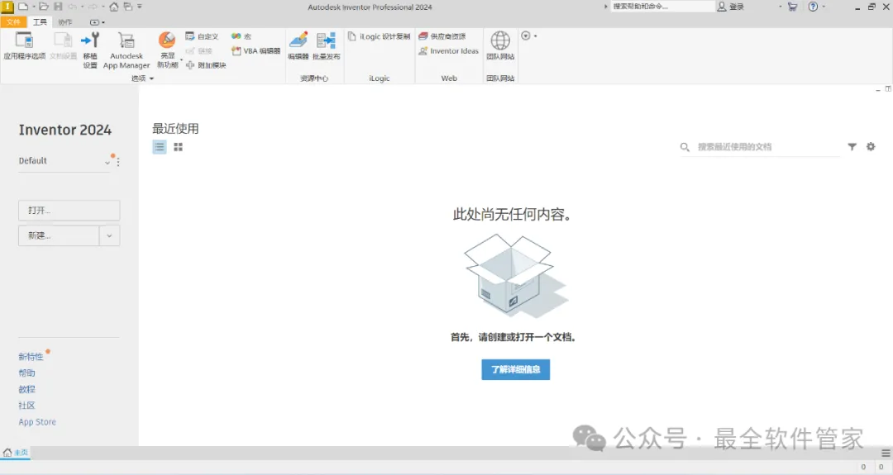Expand the Help menu dropdown arrow
This screenshot has width=893, height=475.
coord(824,7)
